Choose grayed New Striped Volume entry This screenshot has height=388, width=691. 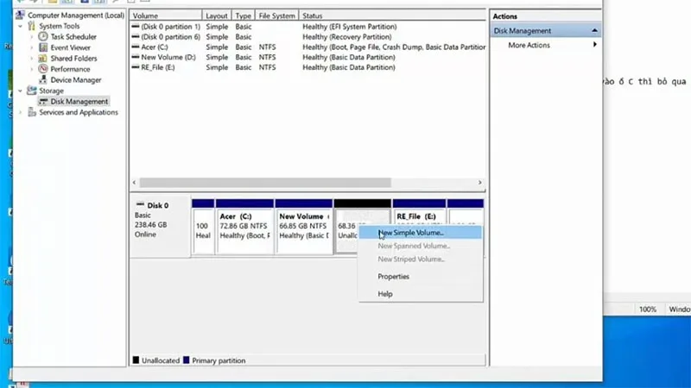pos(411,260)
